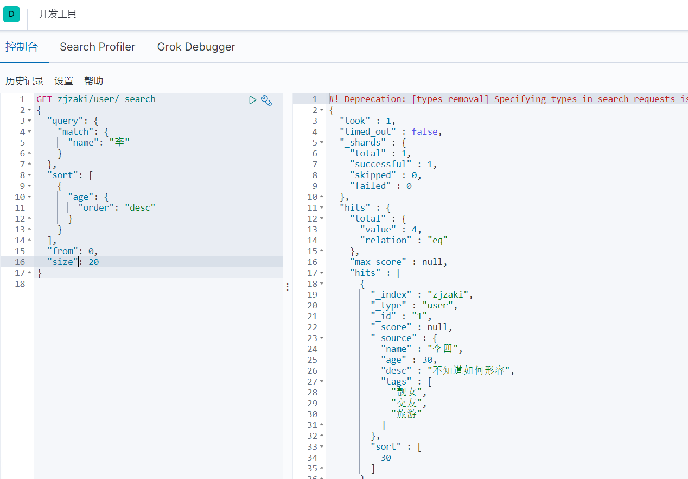Viewport: 688px width, 479px height.
Task: Switch to the 控制台 tab
Action: pos(22,47)
